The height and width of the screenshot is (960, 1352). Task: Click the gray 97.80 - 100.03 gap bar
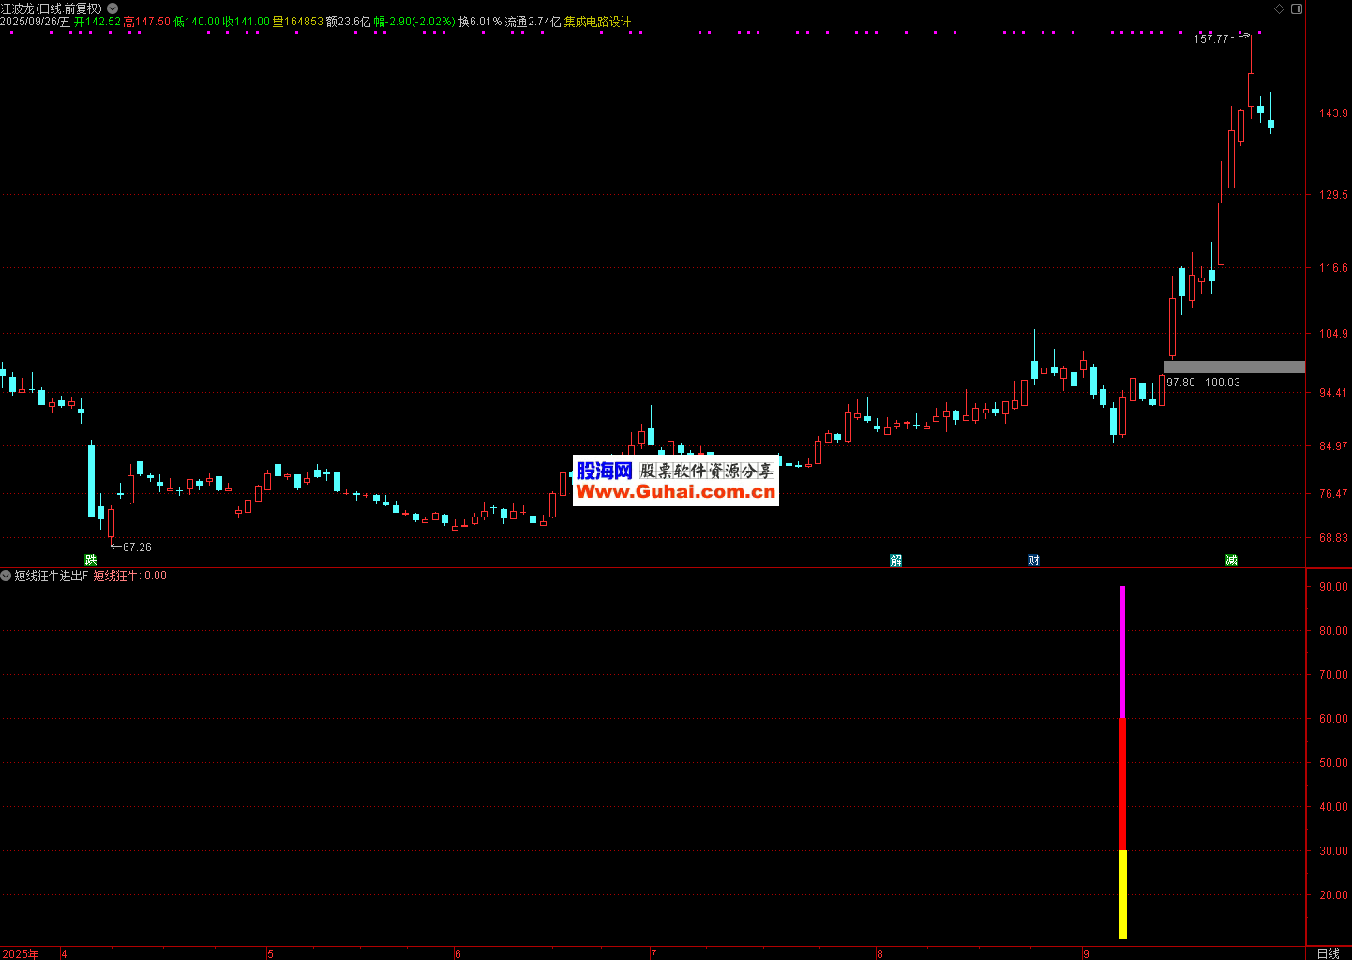(1234, 367)
